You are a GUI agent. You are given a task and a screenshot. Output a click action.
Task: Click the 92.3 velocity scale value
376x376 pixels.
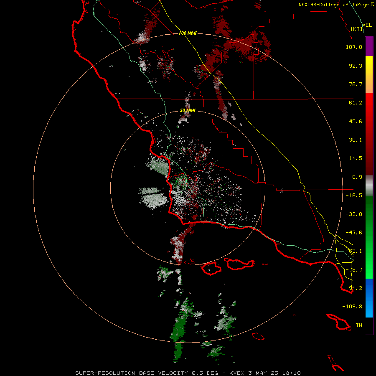356,66
